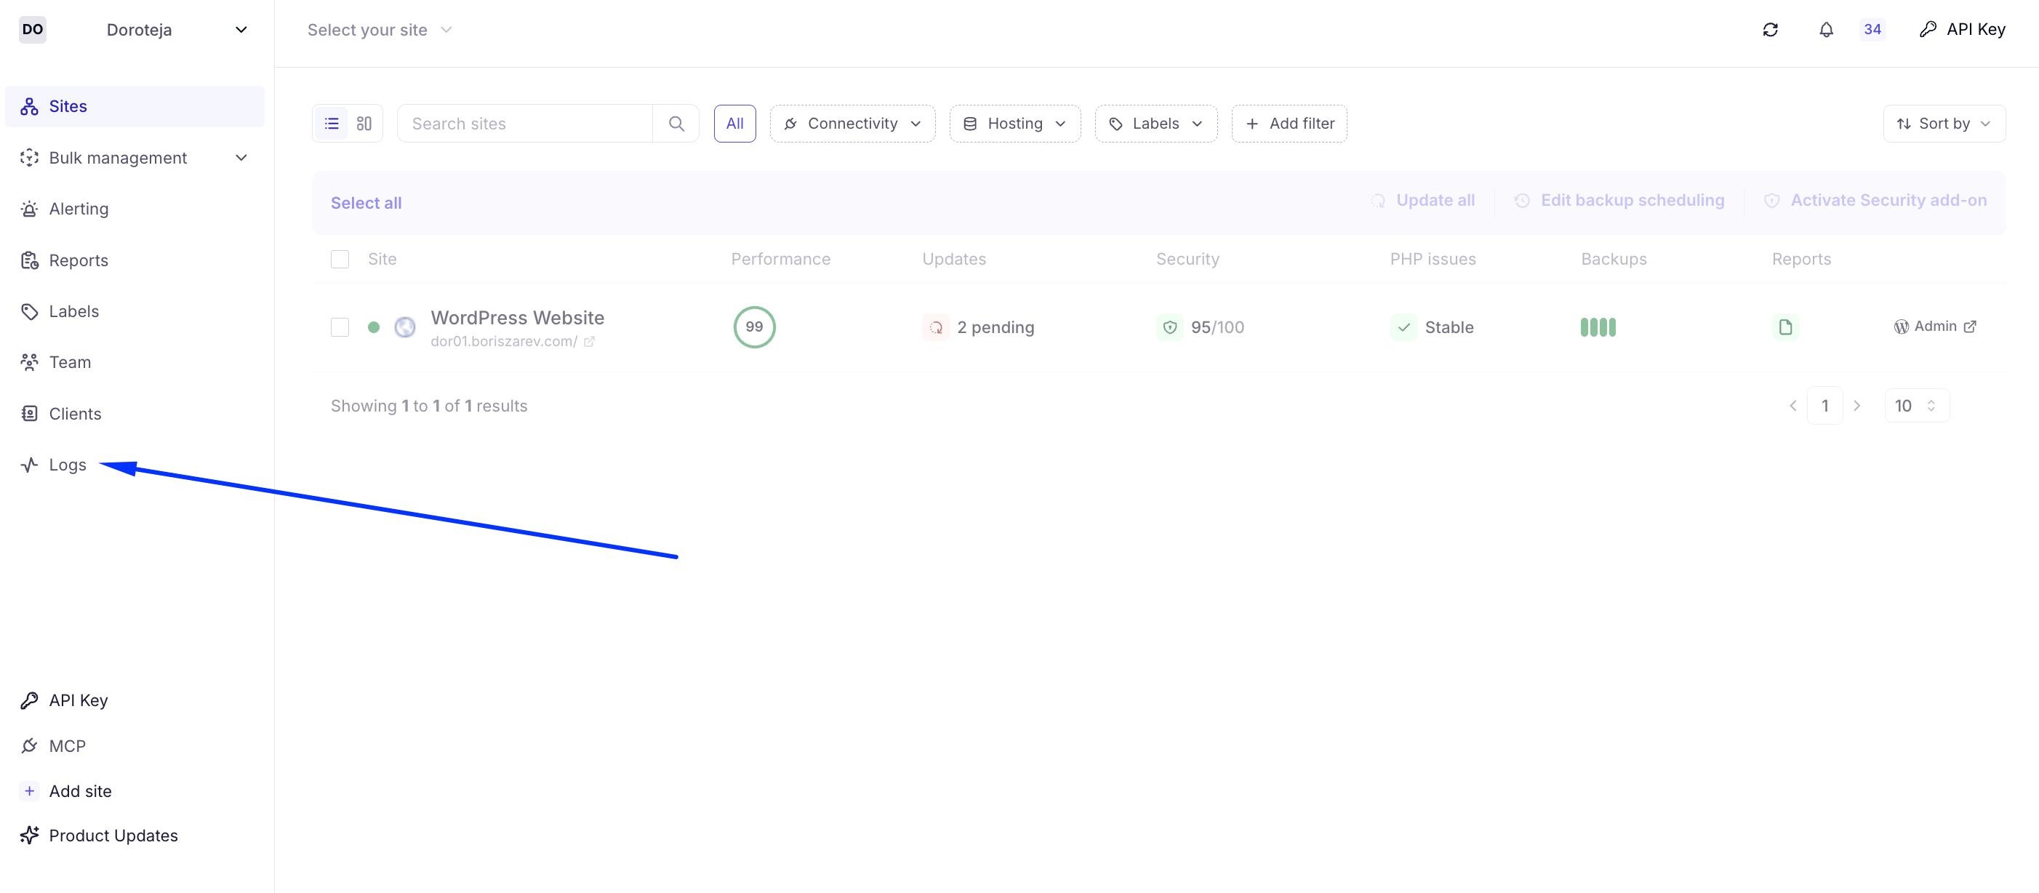Tick the header select-all checkbox

[340, 259]
